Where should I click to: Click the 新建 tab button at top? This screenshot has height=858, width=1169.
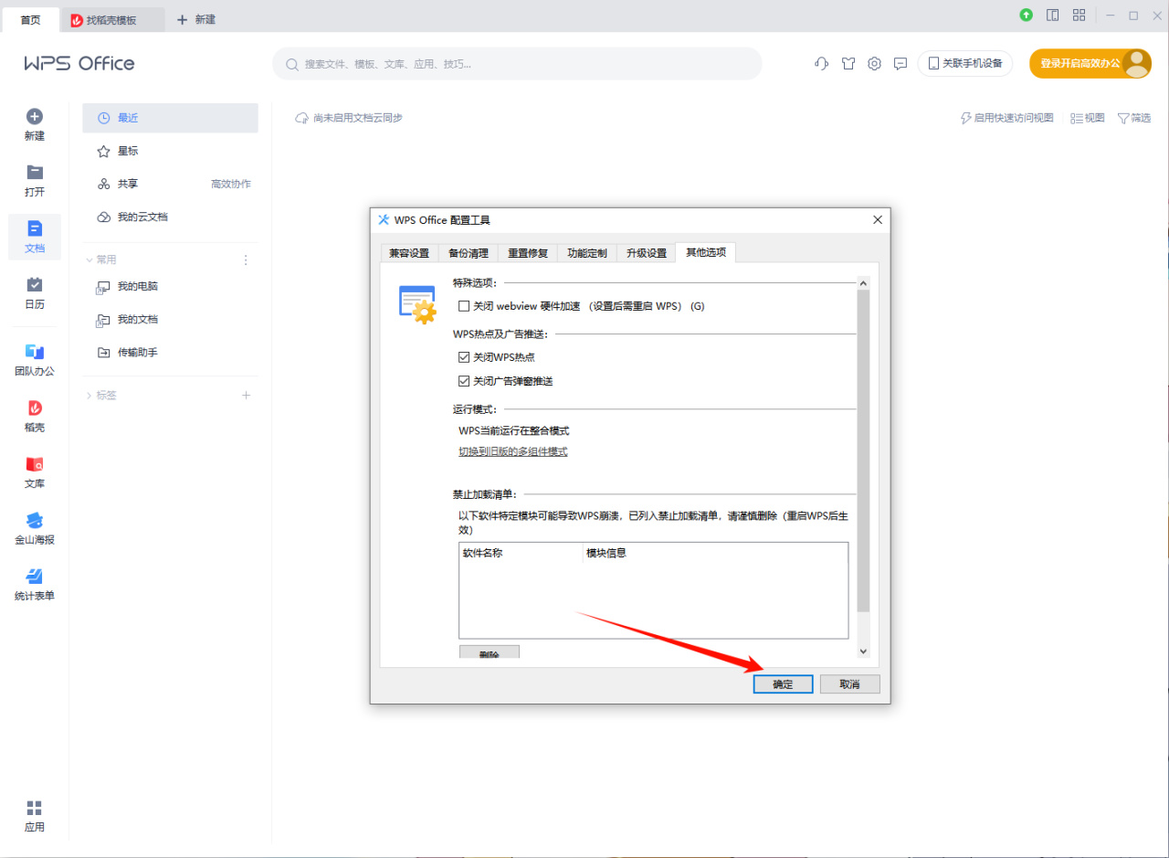(196, 19)
